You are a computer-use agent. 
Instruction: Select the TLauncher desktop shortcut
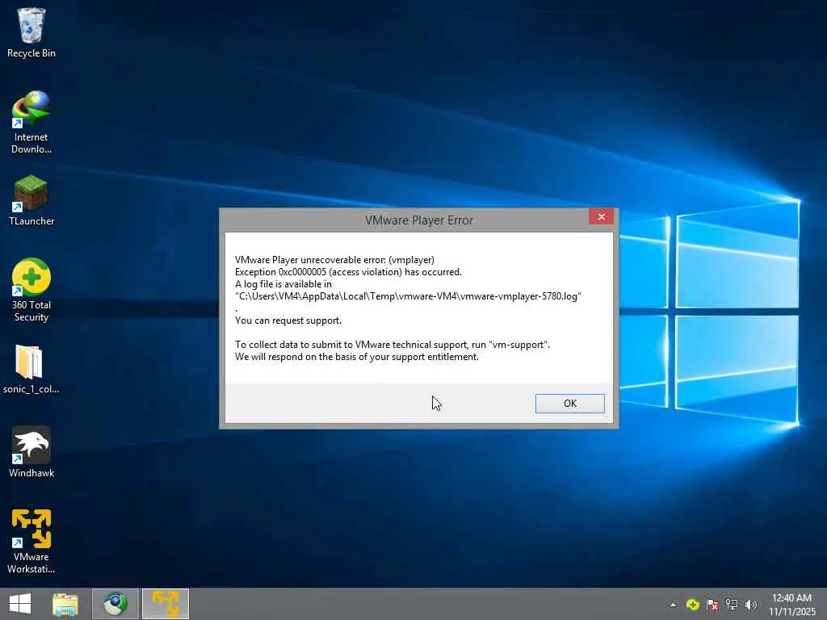click(31, 201)
